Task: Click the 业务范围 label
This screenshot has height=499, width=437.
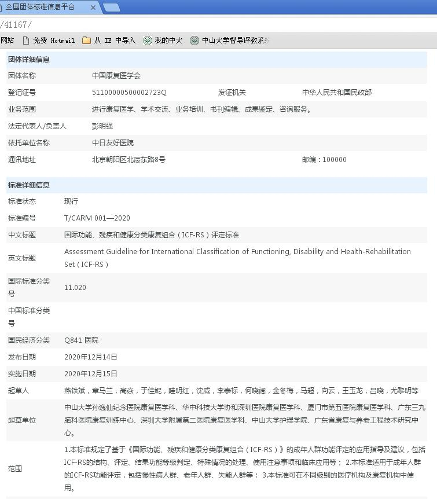Action: click(21, 109)
